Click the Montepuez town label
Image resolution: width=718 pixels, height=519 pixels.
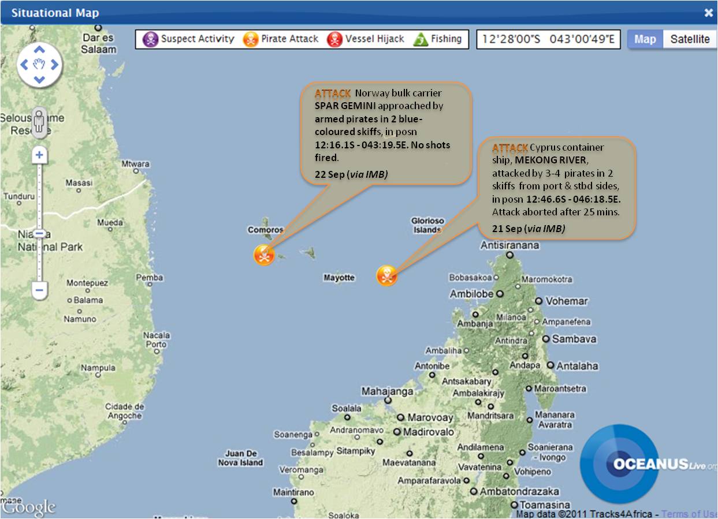point(87,283)
